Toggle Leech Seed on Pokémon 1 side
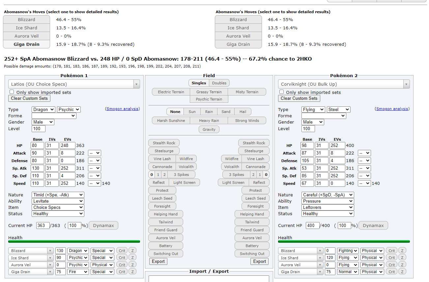Image resolution: width=429 pixels, height=282 pixels. (x=162, y=198)
